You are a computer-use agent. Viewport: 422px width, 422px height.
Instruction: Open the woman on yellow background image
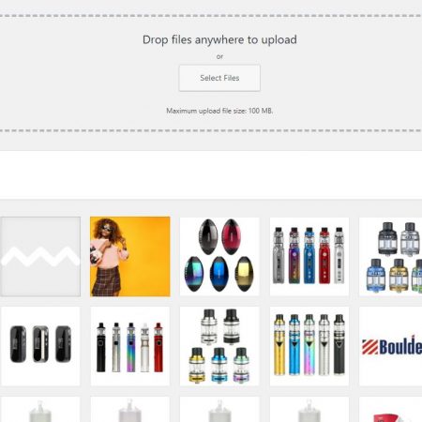[130, 256]
